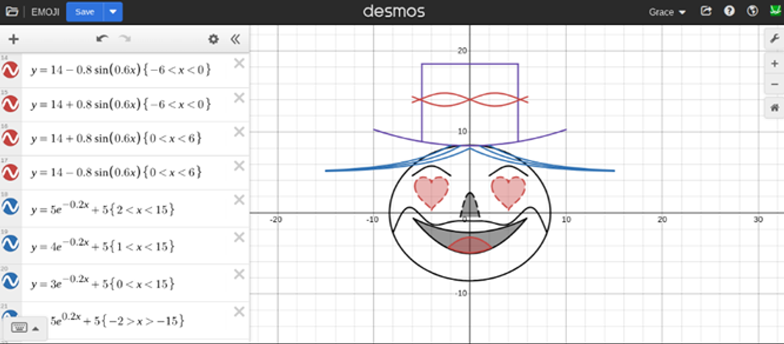Zoom out on the graph
784x344 pixels.
click(774, 85)
